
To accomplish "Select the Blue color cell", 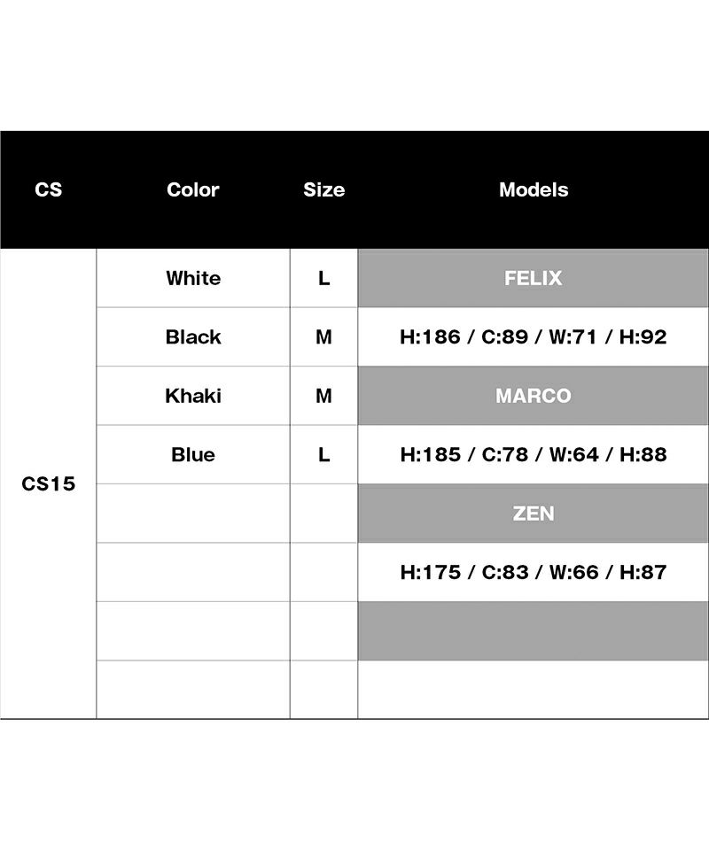I will pyautogui.click(x=193, y=454).
